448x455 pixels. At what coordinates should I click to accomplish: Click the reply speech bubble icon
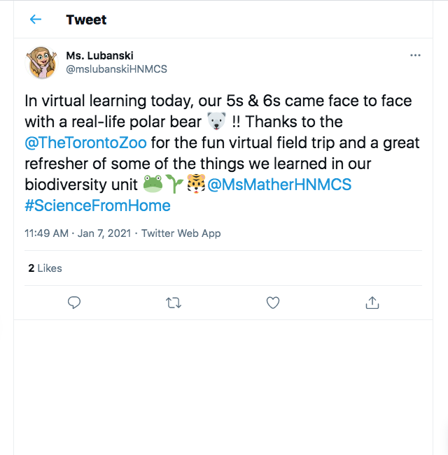point(74,303)
